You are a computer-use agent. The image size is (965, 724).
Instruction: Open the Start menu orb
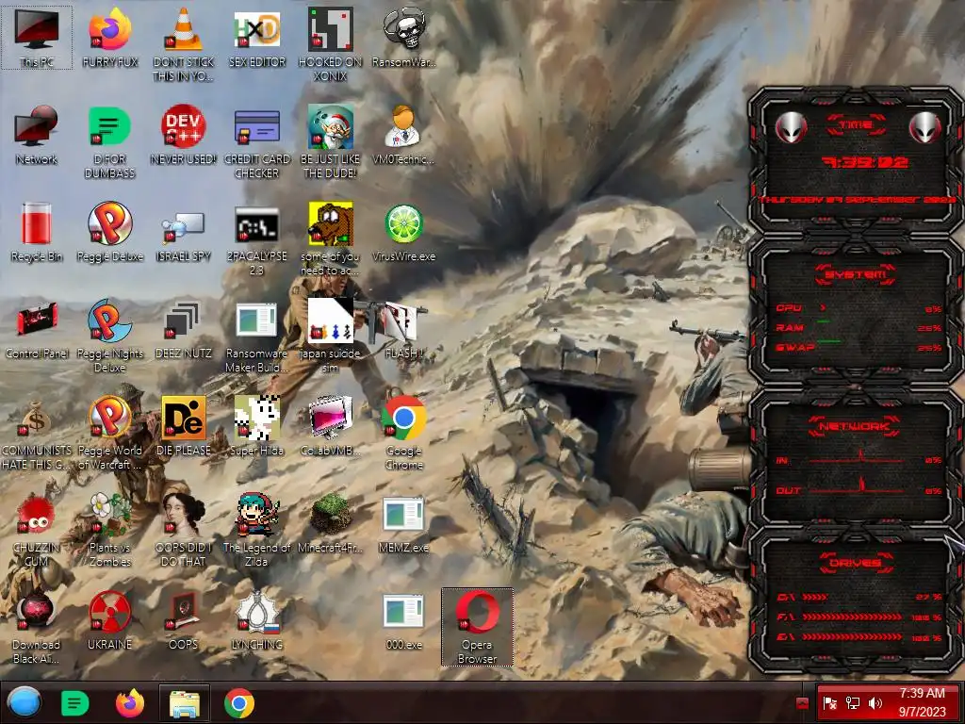pyautogui.click(x=24, y=703)
